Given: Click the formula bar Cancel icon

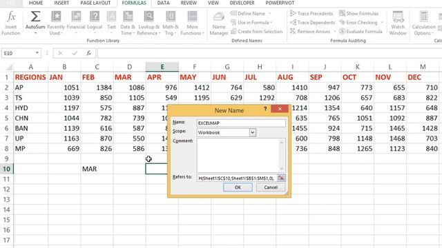Looking at the screenshot, I should 60,53.
